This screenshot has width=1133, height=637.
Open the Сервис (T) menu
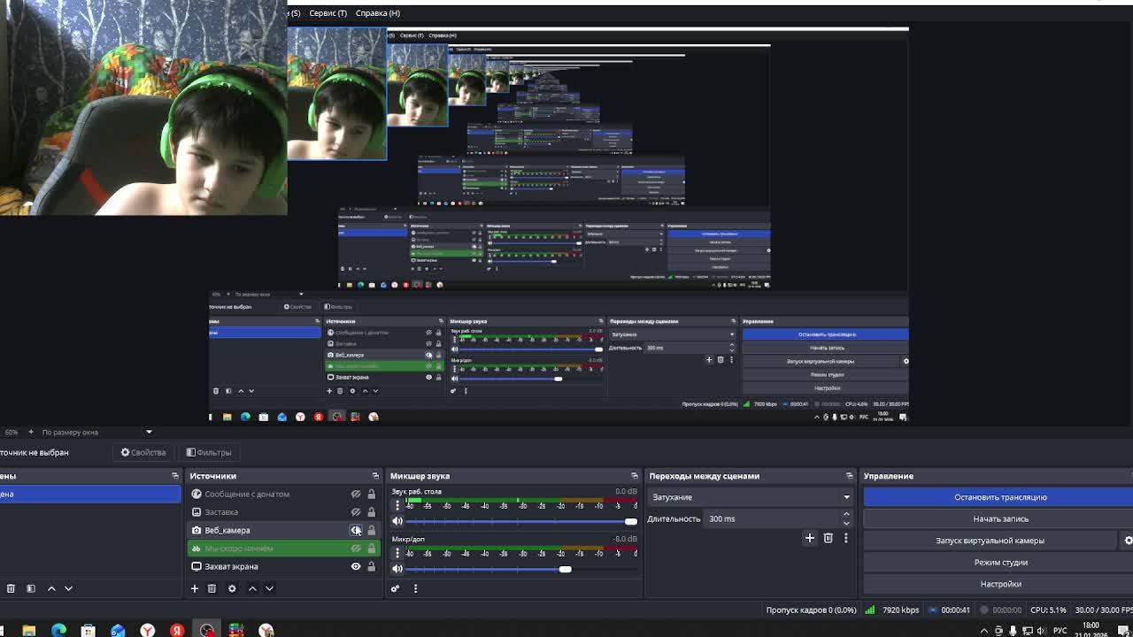tap(328, 13)
